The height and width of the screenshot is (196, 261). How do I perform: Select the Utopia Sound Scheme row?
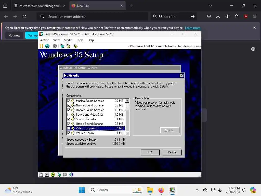coord(96,124)
